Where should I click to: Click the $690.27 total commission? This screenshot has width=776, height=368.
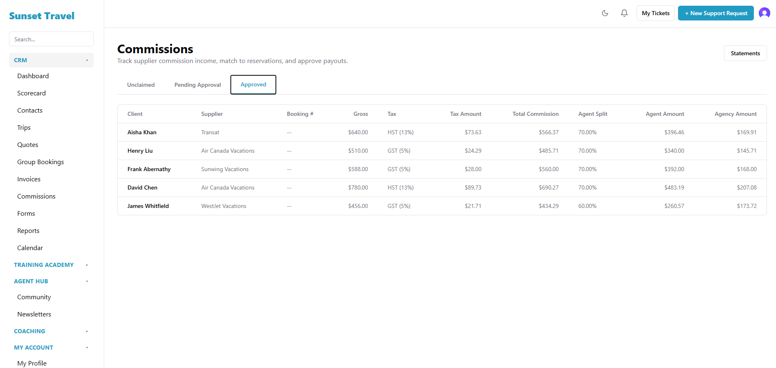(548, 187)
